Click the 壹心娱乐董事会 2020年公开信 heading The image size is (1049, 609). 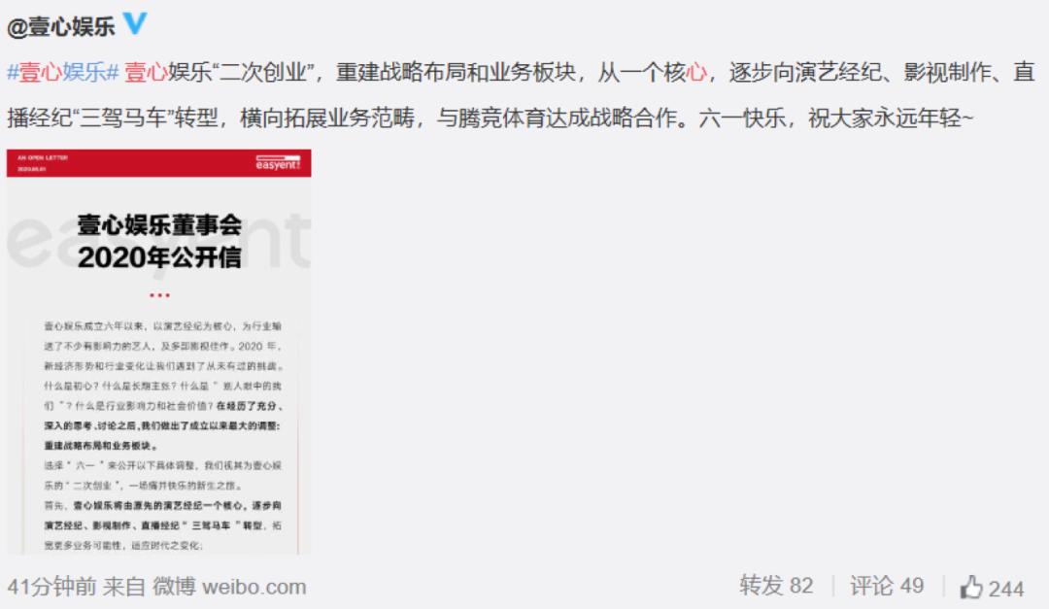click(159, 241)
